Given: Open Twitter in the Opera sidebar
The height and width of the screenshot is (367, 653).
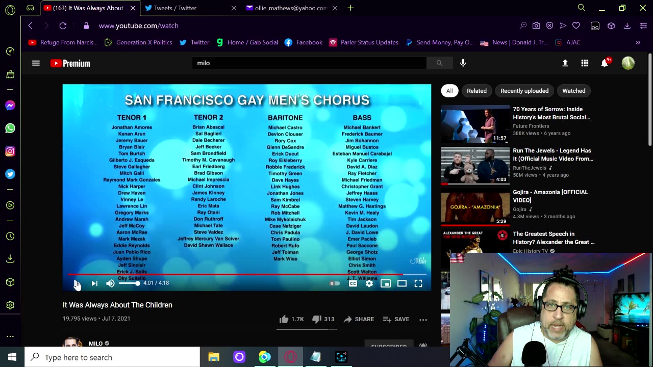Looking at the screenshot, I should coord(10,174).
